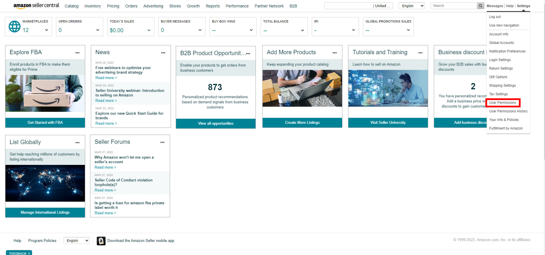This screenshot has width=545, height=255.
Task: Click the List Globally world map image
Action: (45, 183)
